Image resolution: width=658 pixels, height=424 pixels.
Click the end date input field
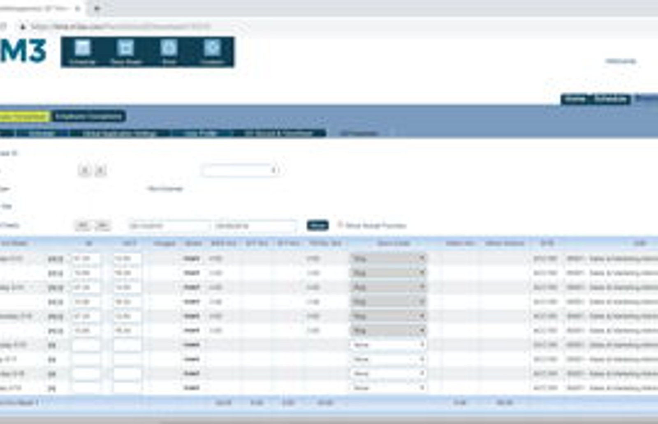coord(255,226)
